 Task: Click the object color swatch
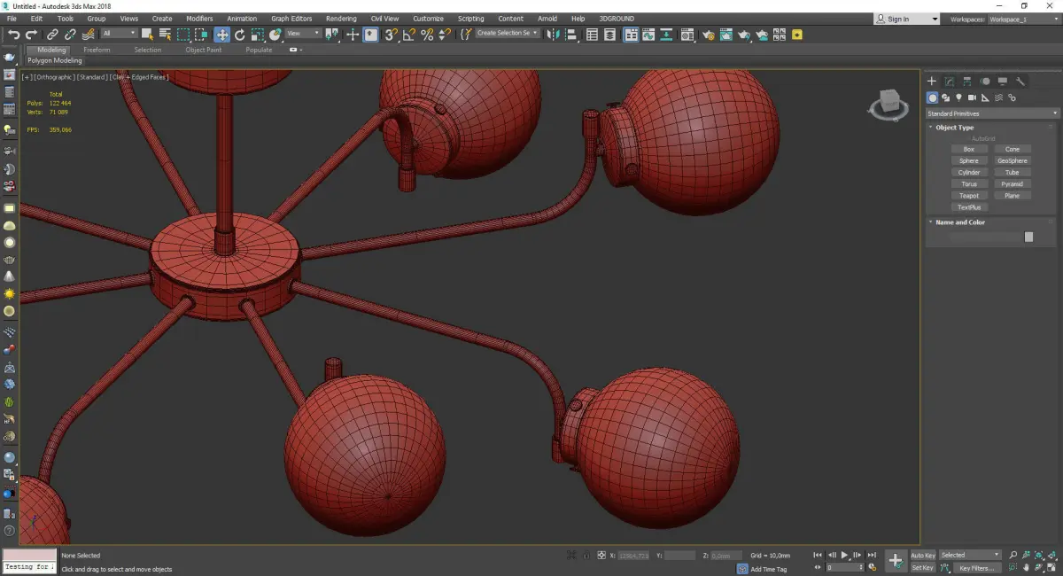click(x=1028, y=237)
